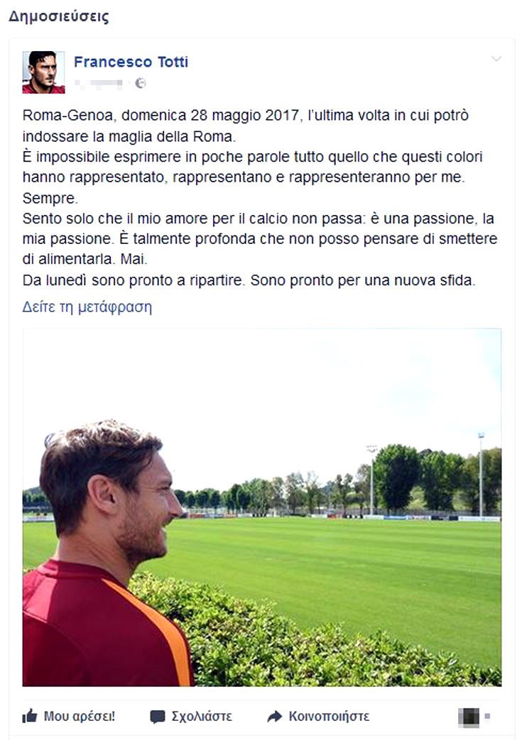Click the globe public-visibility icon
The image size is (522, 740).
click(141, 83)
